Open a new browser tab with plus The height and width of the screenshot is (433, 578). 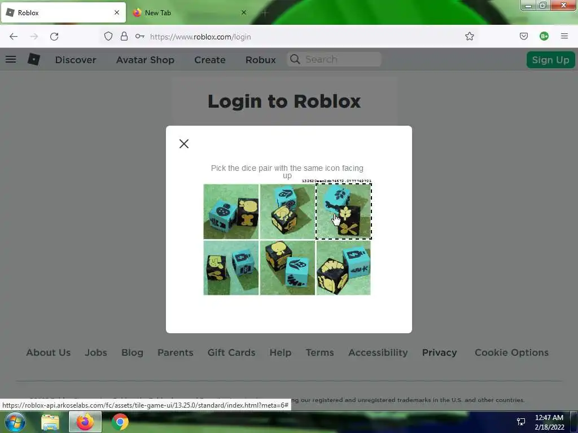point(265,12)
